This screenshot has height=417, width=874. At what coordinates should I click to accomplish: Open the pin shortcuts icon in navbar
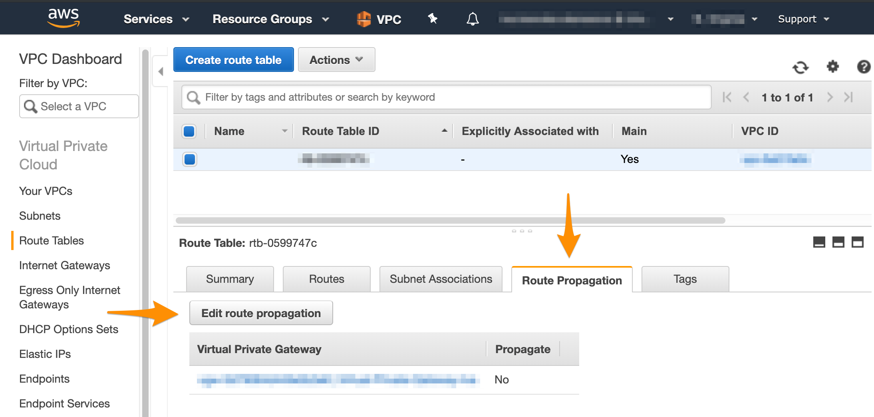coord(433,19)
